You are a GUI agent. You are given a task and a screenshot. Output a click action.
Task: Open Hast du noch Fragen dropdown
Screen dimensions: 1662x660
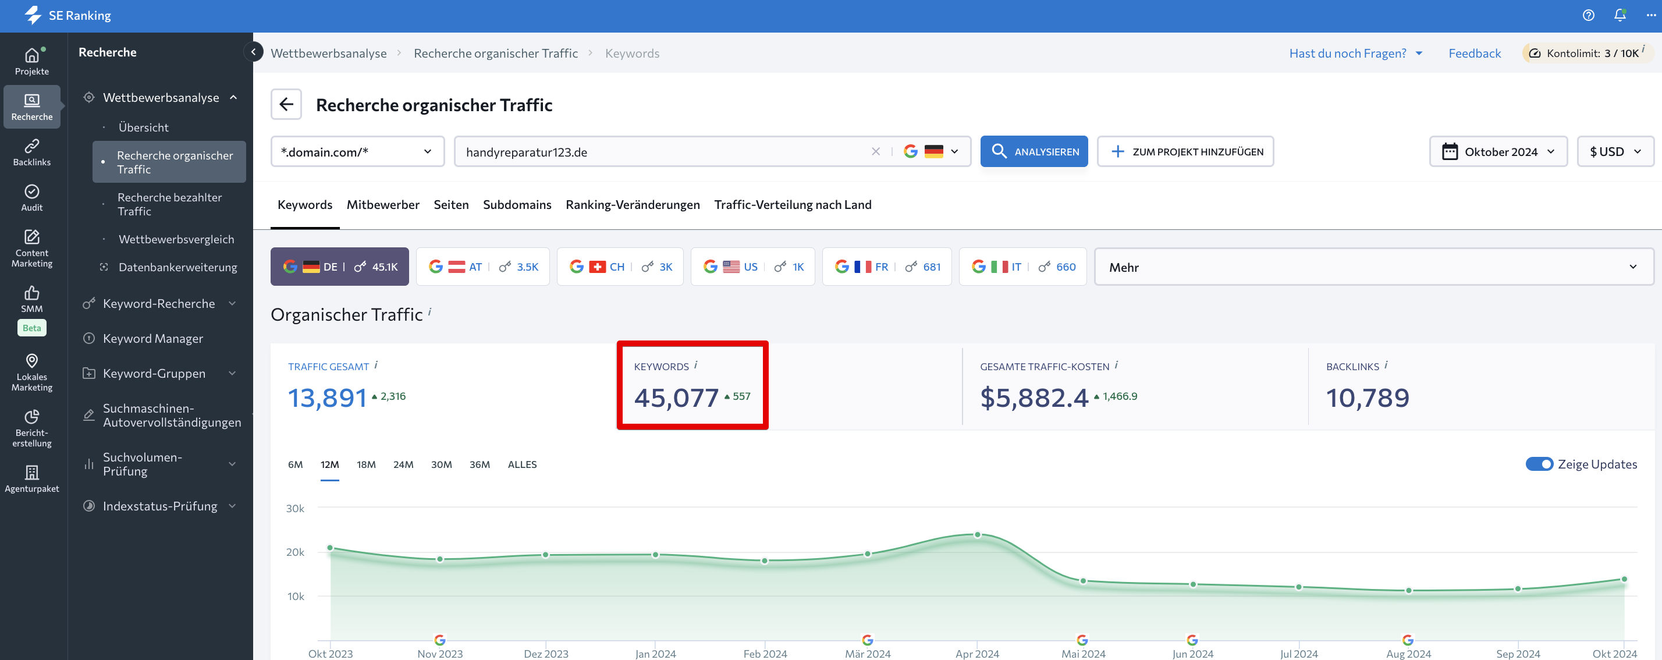pyautogui.click(x=1355, y=53)
